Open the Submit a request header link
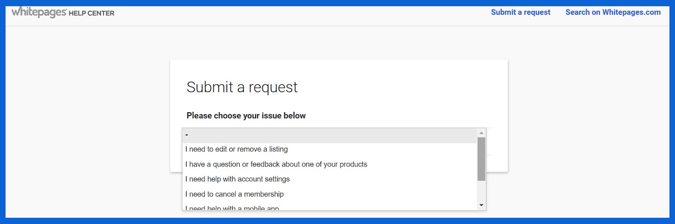The image size is (675, 224). [520, 12]
